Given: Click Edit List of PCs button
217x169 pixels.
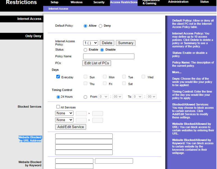Looking at the screenshot, I should pyautogui.click(x=97, y=63).
